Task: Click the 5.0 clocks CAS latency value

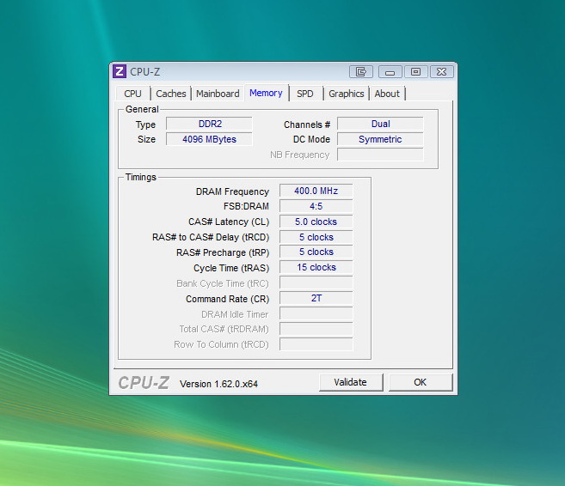Action: click(x=316, y=222)
